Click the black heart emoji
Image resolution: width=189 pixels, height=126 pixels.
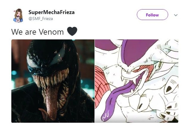coord(72,31)
